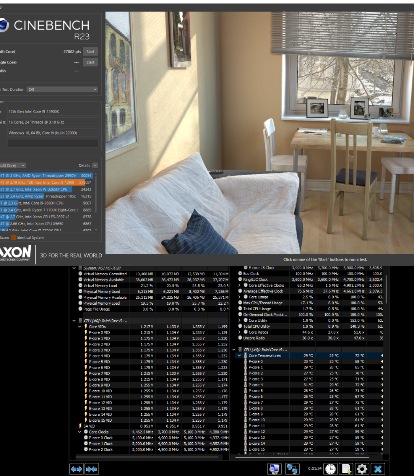Click the lightning bolt icon beside P-core 0 VID
The image size is (414, 476).
click(85, 332)
